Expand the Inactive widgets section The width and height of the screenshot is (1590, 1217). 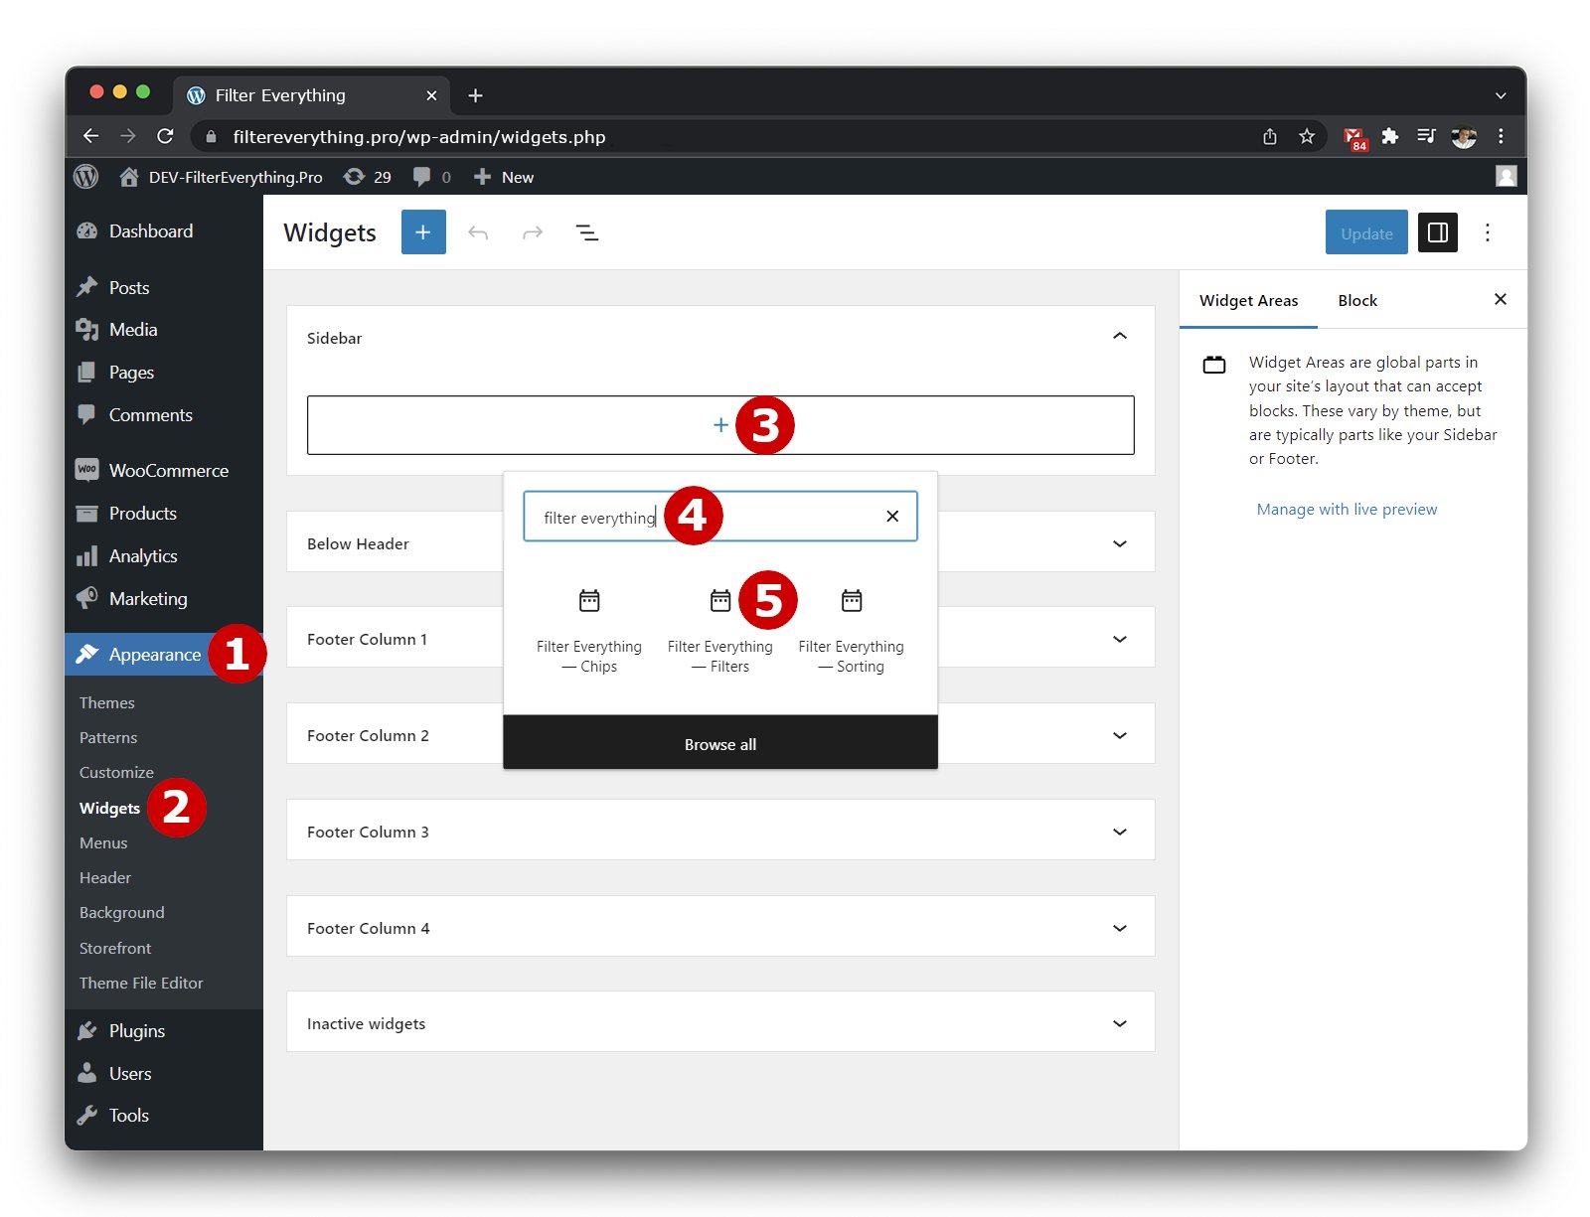(x=1119, y=1023)
